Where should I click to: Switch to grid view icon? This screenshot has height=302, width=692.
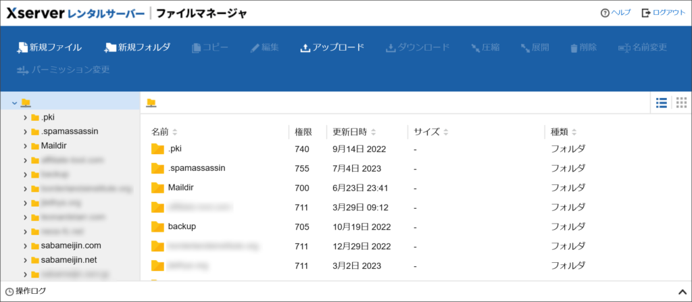pos(681,103)
